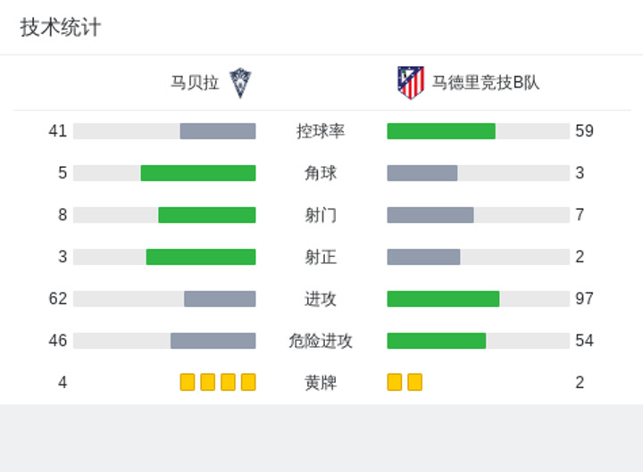
Task: Click the green possession bar showing 59
Action: (441, 131)
